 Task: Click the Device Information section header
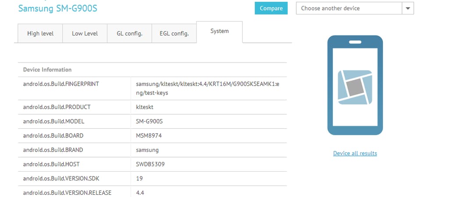[47, 70]
